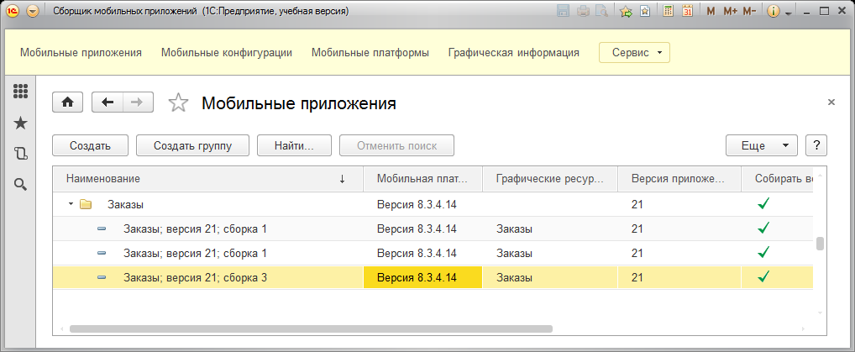Image resolution: width=855 pixels, height=352 pixels.
Task: Open the sections menu grid icon
Action: click(x=21, y=92)
